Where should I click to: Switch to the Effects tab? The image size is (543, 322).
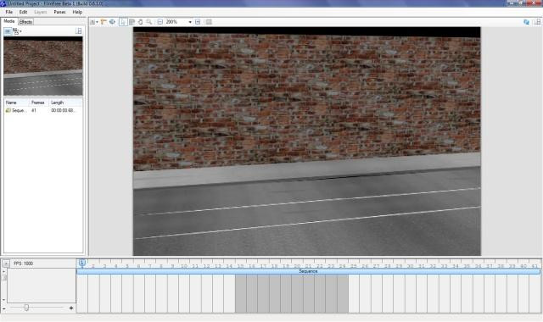pyautogui.click(x=25, y=22)
